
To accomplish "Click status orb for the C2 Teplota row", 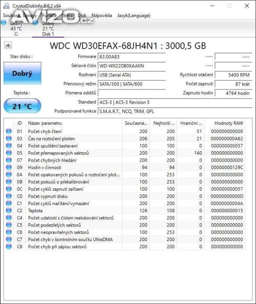I will (x=9, y=210).
